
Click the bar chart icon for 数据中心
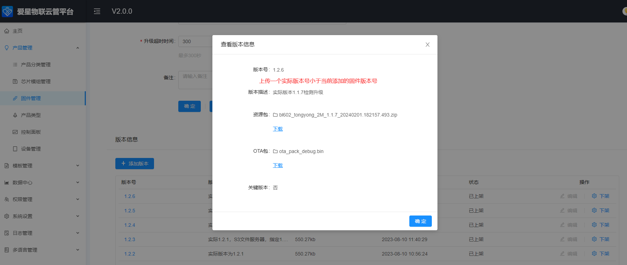pos(7,183)
